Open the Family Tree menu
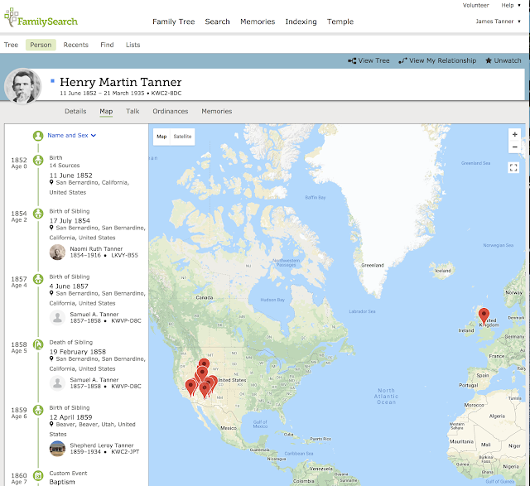The image size is (530, 486). tap(173, 22)
